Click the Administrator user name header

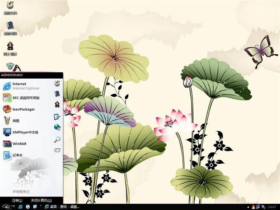[x=12, y=75]
